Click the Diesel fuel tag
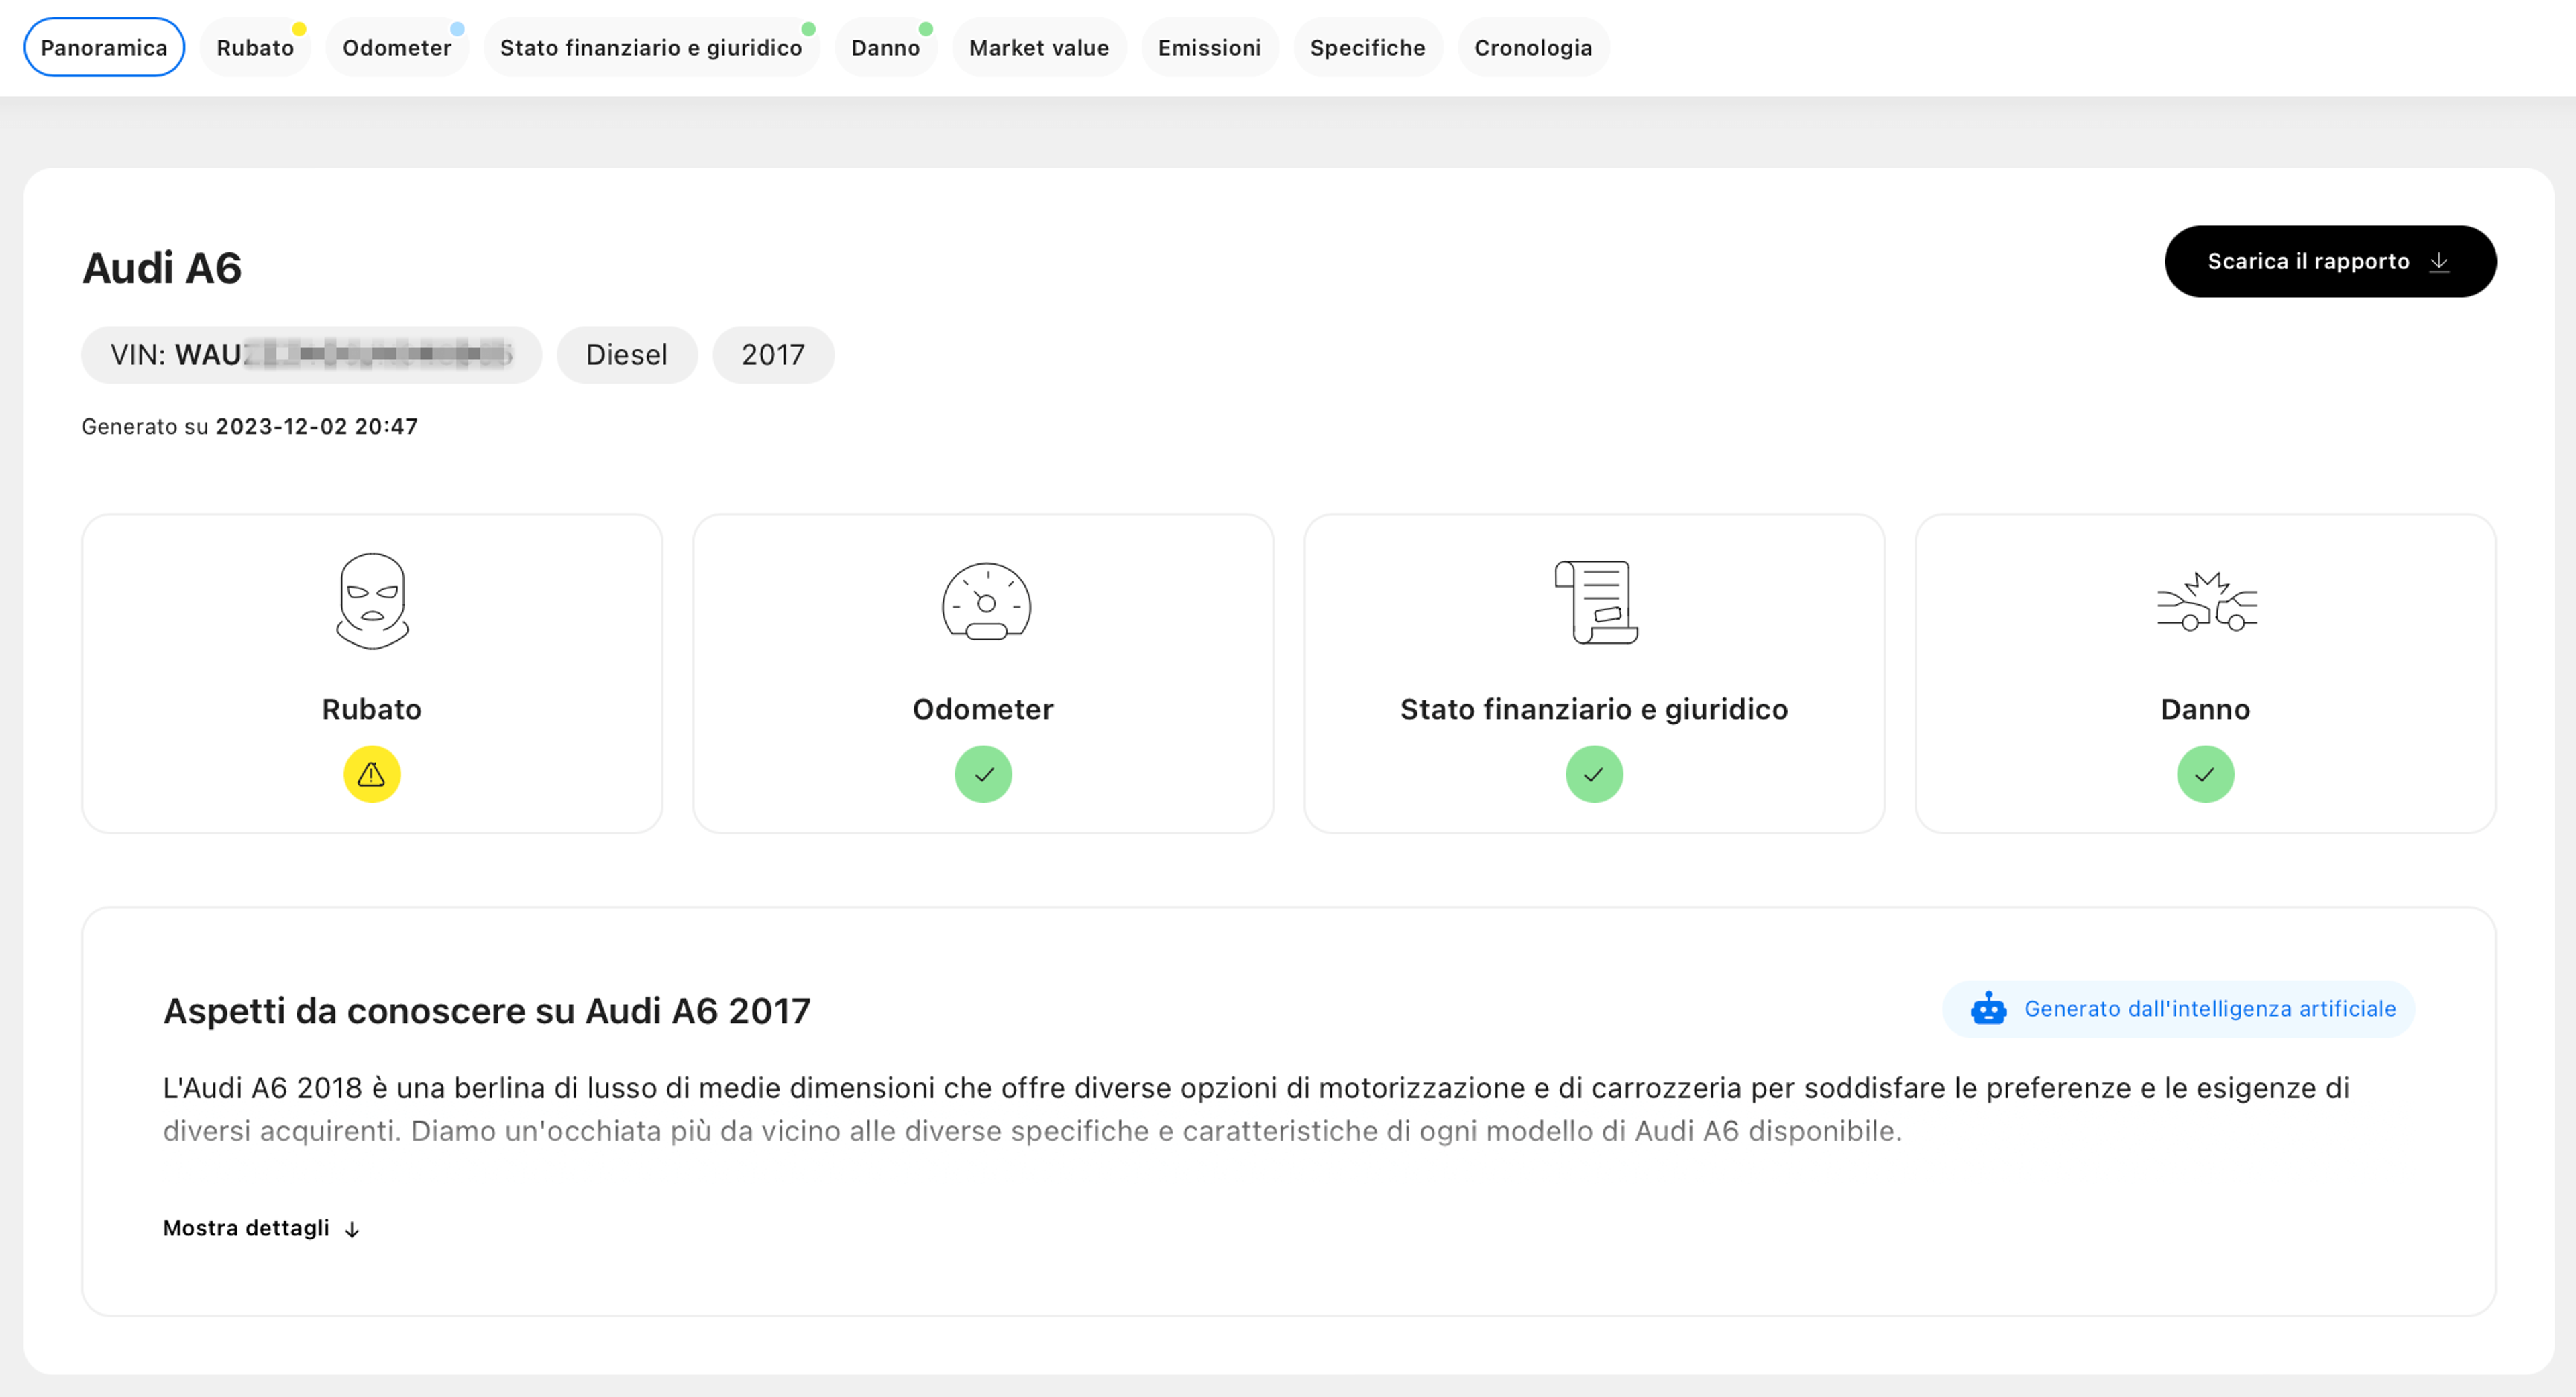The image size is (2576, 1397). click(x=626, y=355)
